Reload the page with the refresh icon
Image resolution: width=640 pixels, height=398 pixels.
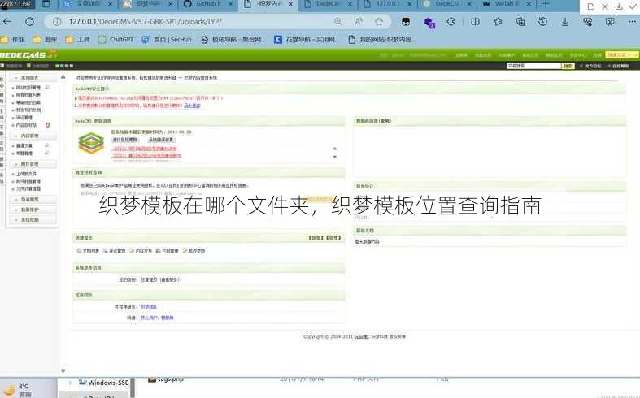pyautogui.click(x=29, y=22)
